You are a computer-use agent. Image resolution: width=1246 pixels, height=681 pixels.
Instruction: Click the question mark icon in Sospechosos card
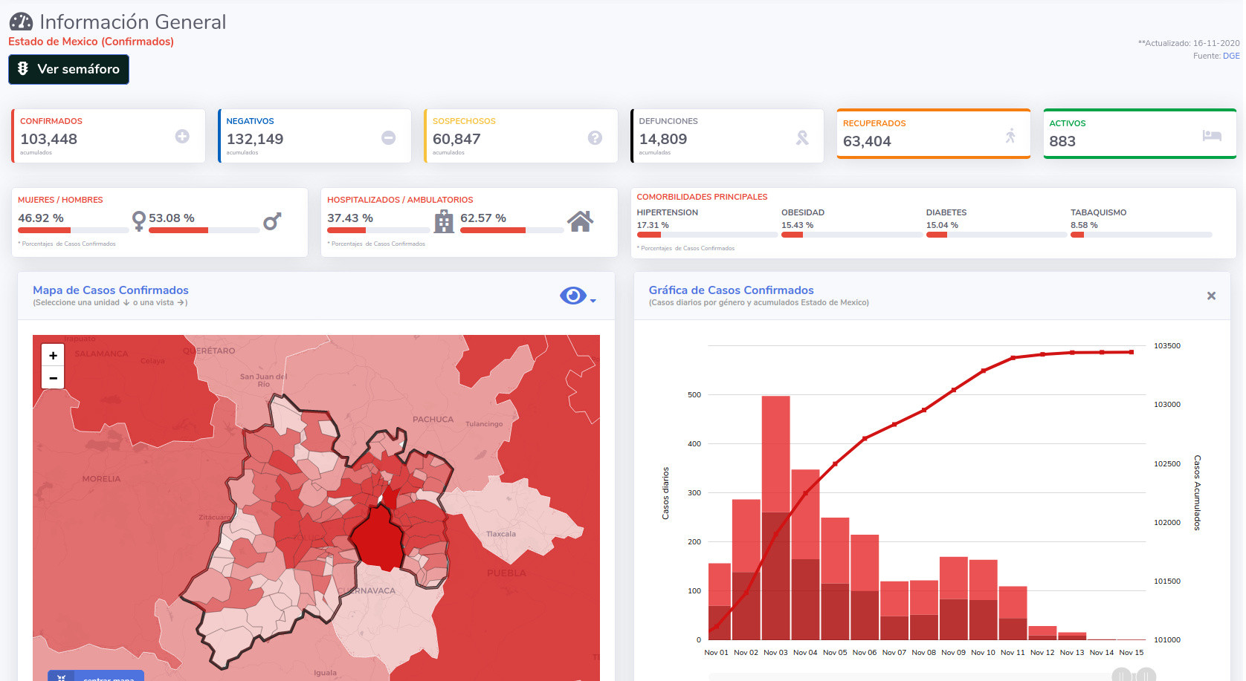[595, 137]
